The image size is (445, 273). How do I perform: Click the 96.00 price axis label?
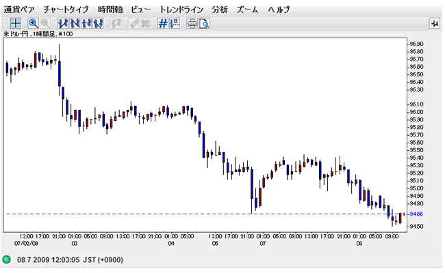click(416, 112)
